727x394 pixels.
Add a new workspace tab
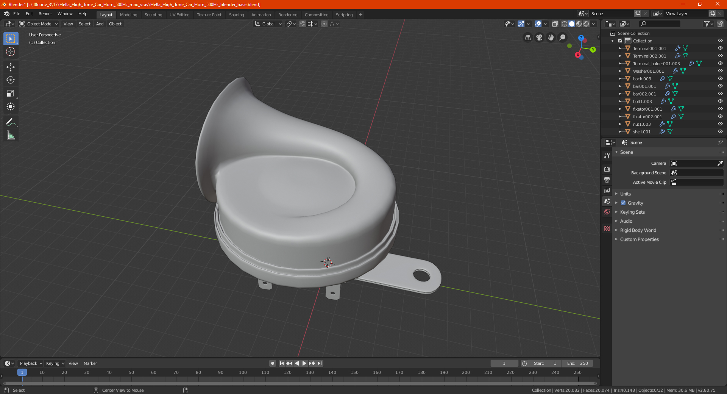[x=360, y=15]
